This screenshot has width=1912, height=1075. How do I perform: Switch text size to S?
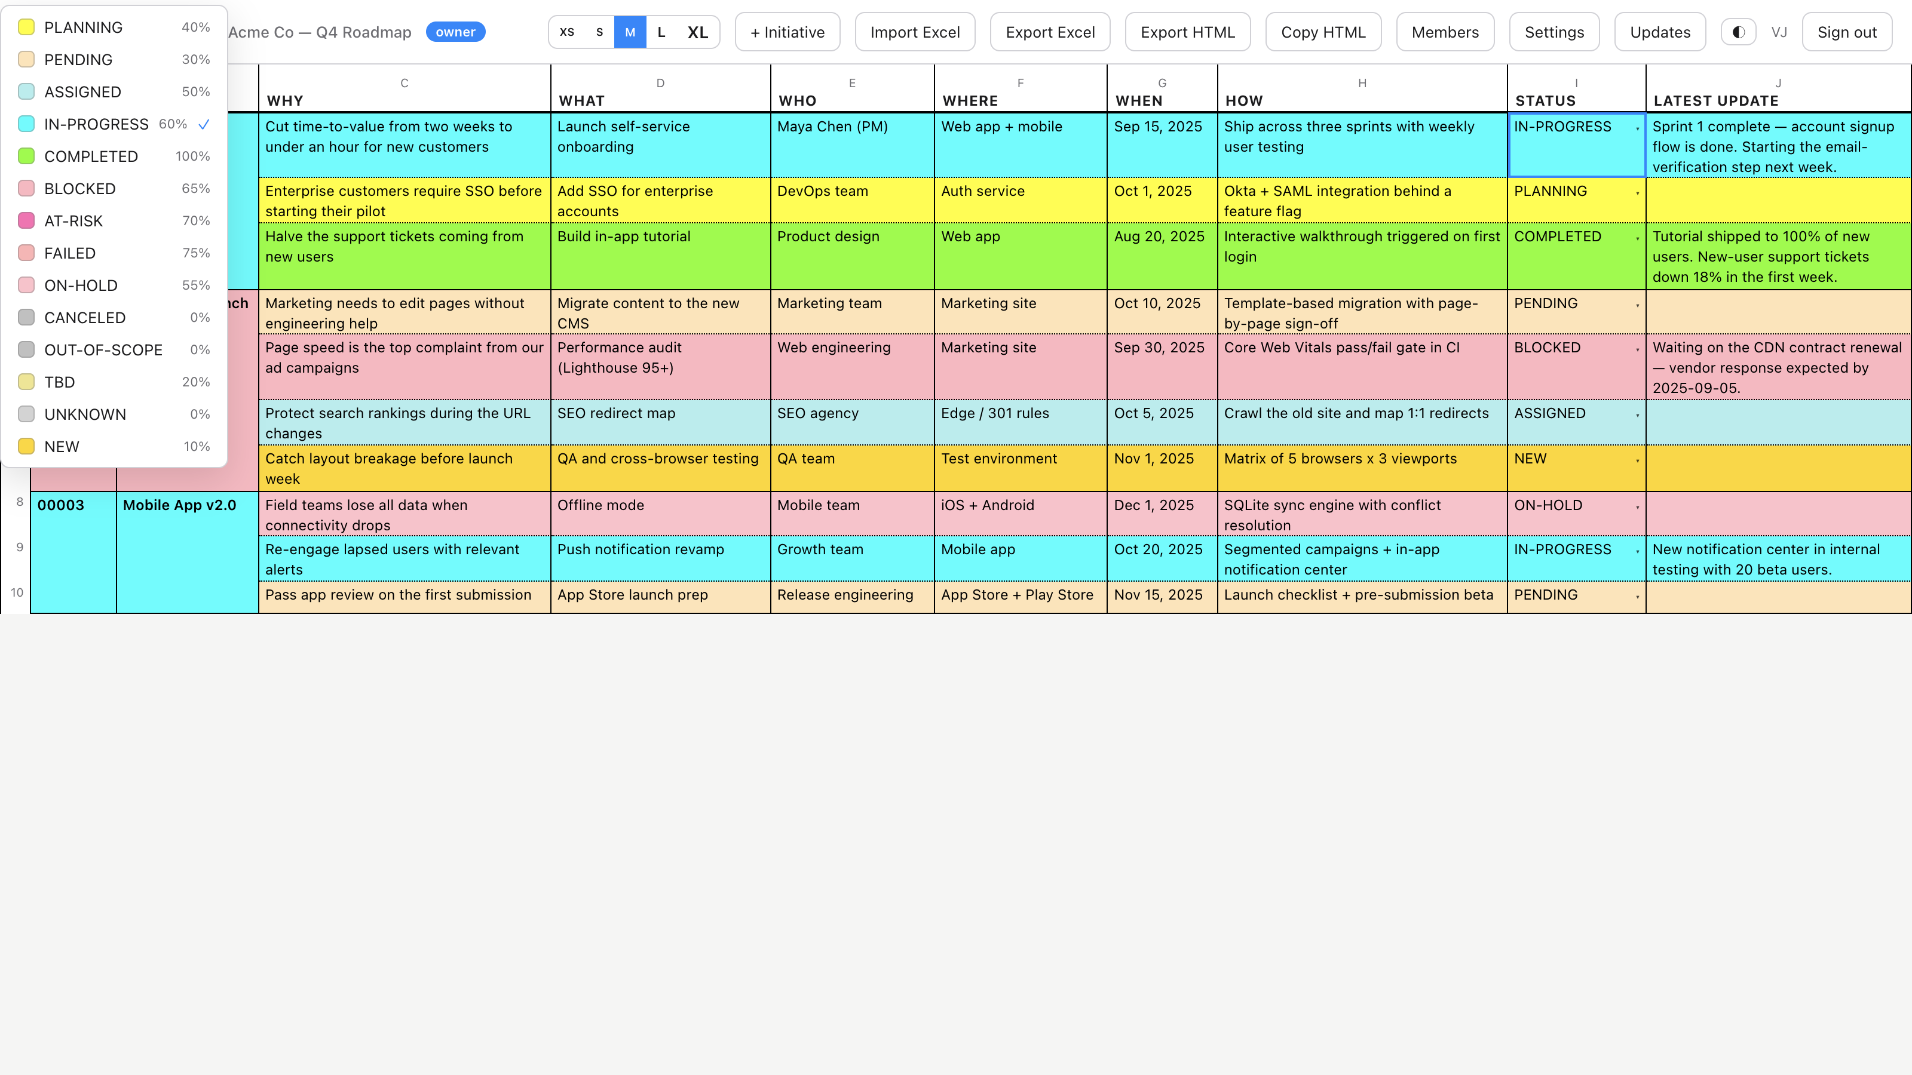(x=599, y=32)
